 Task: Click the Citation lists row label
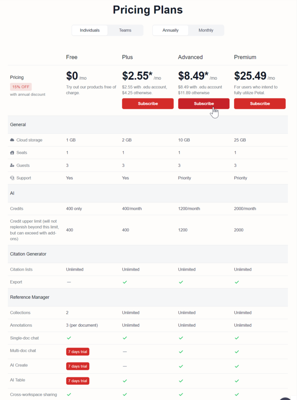coord(21,270)
